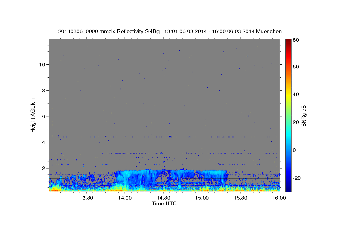346x230 pixels.
Task: Click the colorbar tick value '20'
Action: [x=296, y=122]
